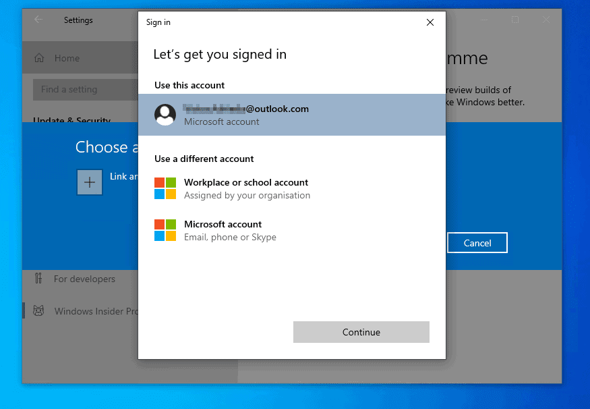Click the Cancel button in Settings
The height and width of the screenshot is (409, 590).
click(477, 243)
